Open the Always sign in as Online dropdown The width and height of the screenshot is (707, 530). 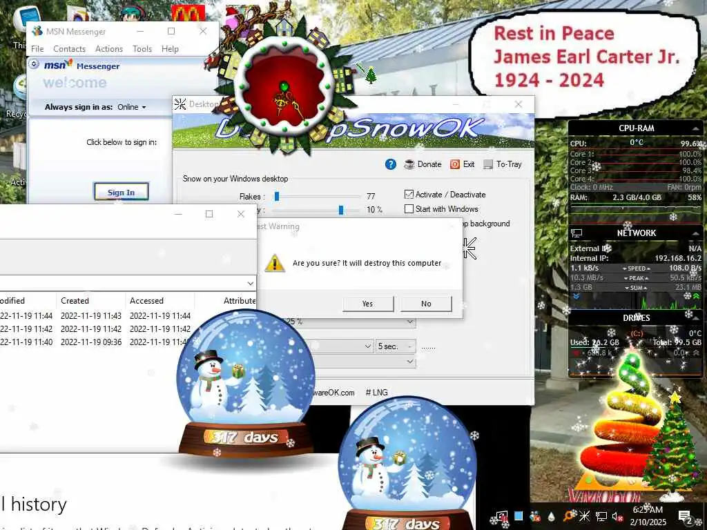pos(132,107)
